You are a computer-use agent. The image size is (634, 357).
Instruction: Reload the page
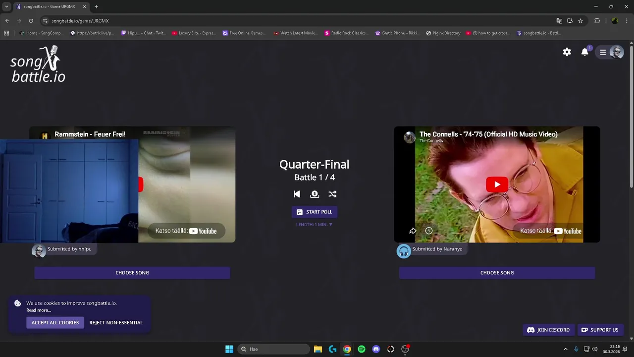point(31,21)
